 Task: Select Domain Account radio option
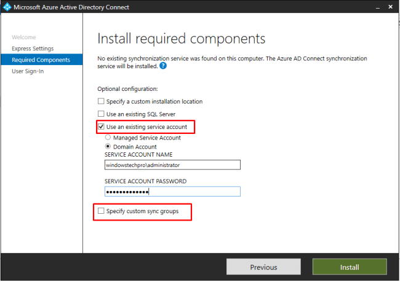pyautogui.click(x=108, y=146)
